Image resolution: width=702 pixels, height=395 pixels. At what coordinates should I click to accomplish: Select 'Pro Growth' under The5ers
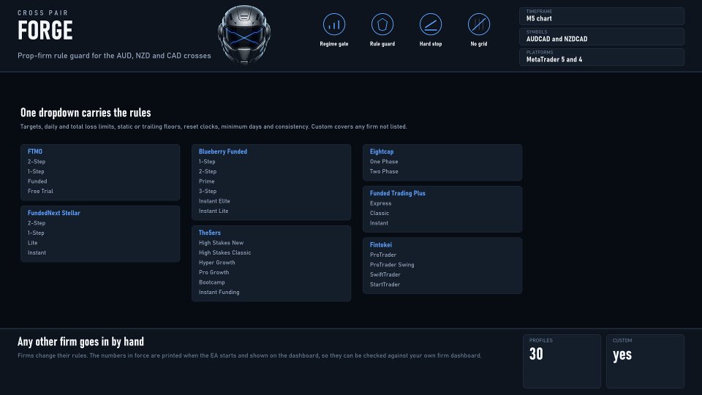tap(214, 272)
